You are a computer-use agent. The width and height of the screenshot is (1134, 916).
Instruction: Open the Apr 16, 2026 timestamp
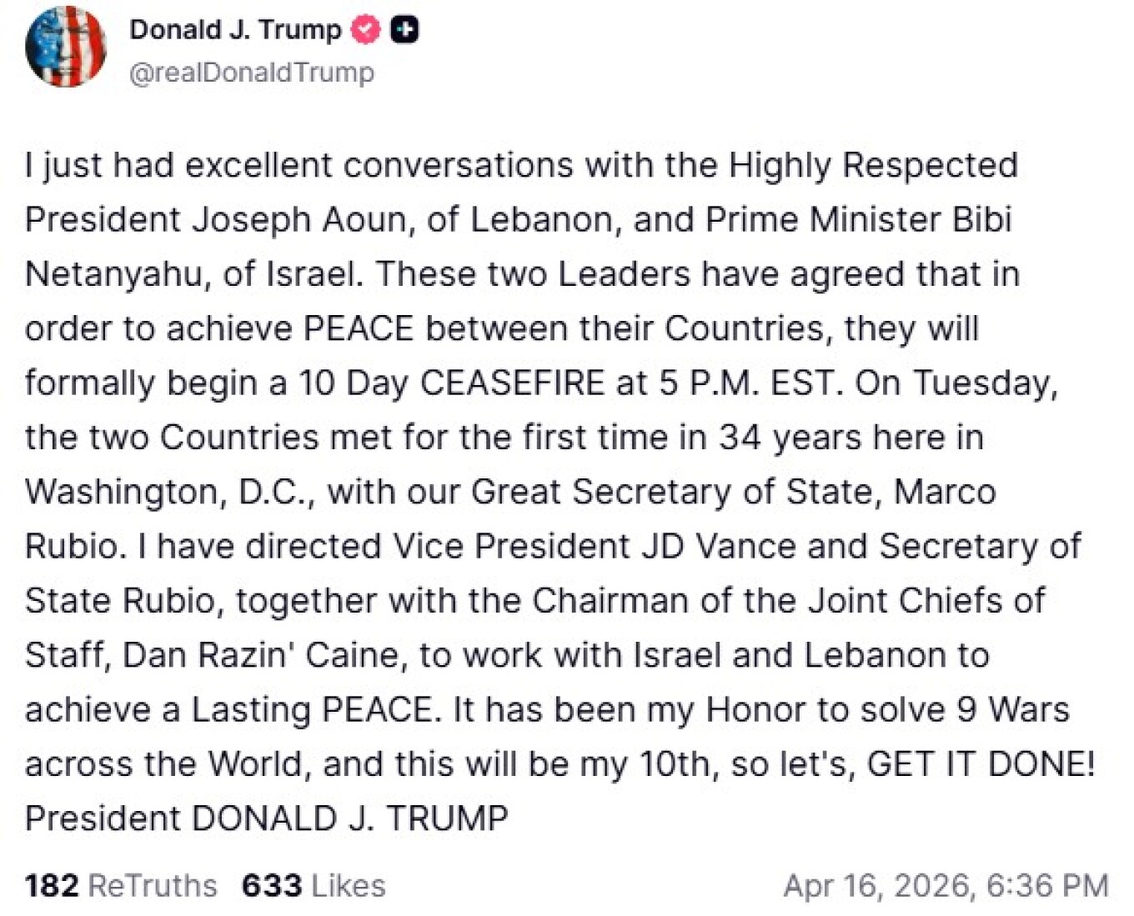click(x=946, y=885)
